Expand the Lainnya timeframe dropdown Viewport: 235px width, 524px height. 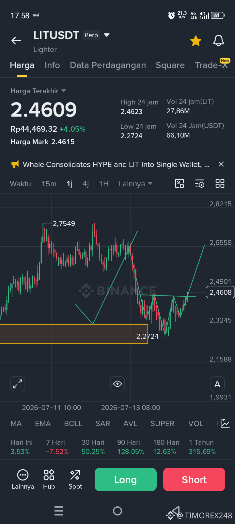pos(135,184)
